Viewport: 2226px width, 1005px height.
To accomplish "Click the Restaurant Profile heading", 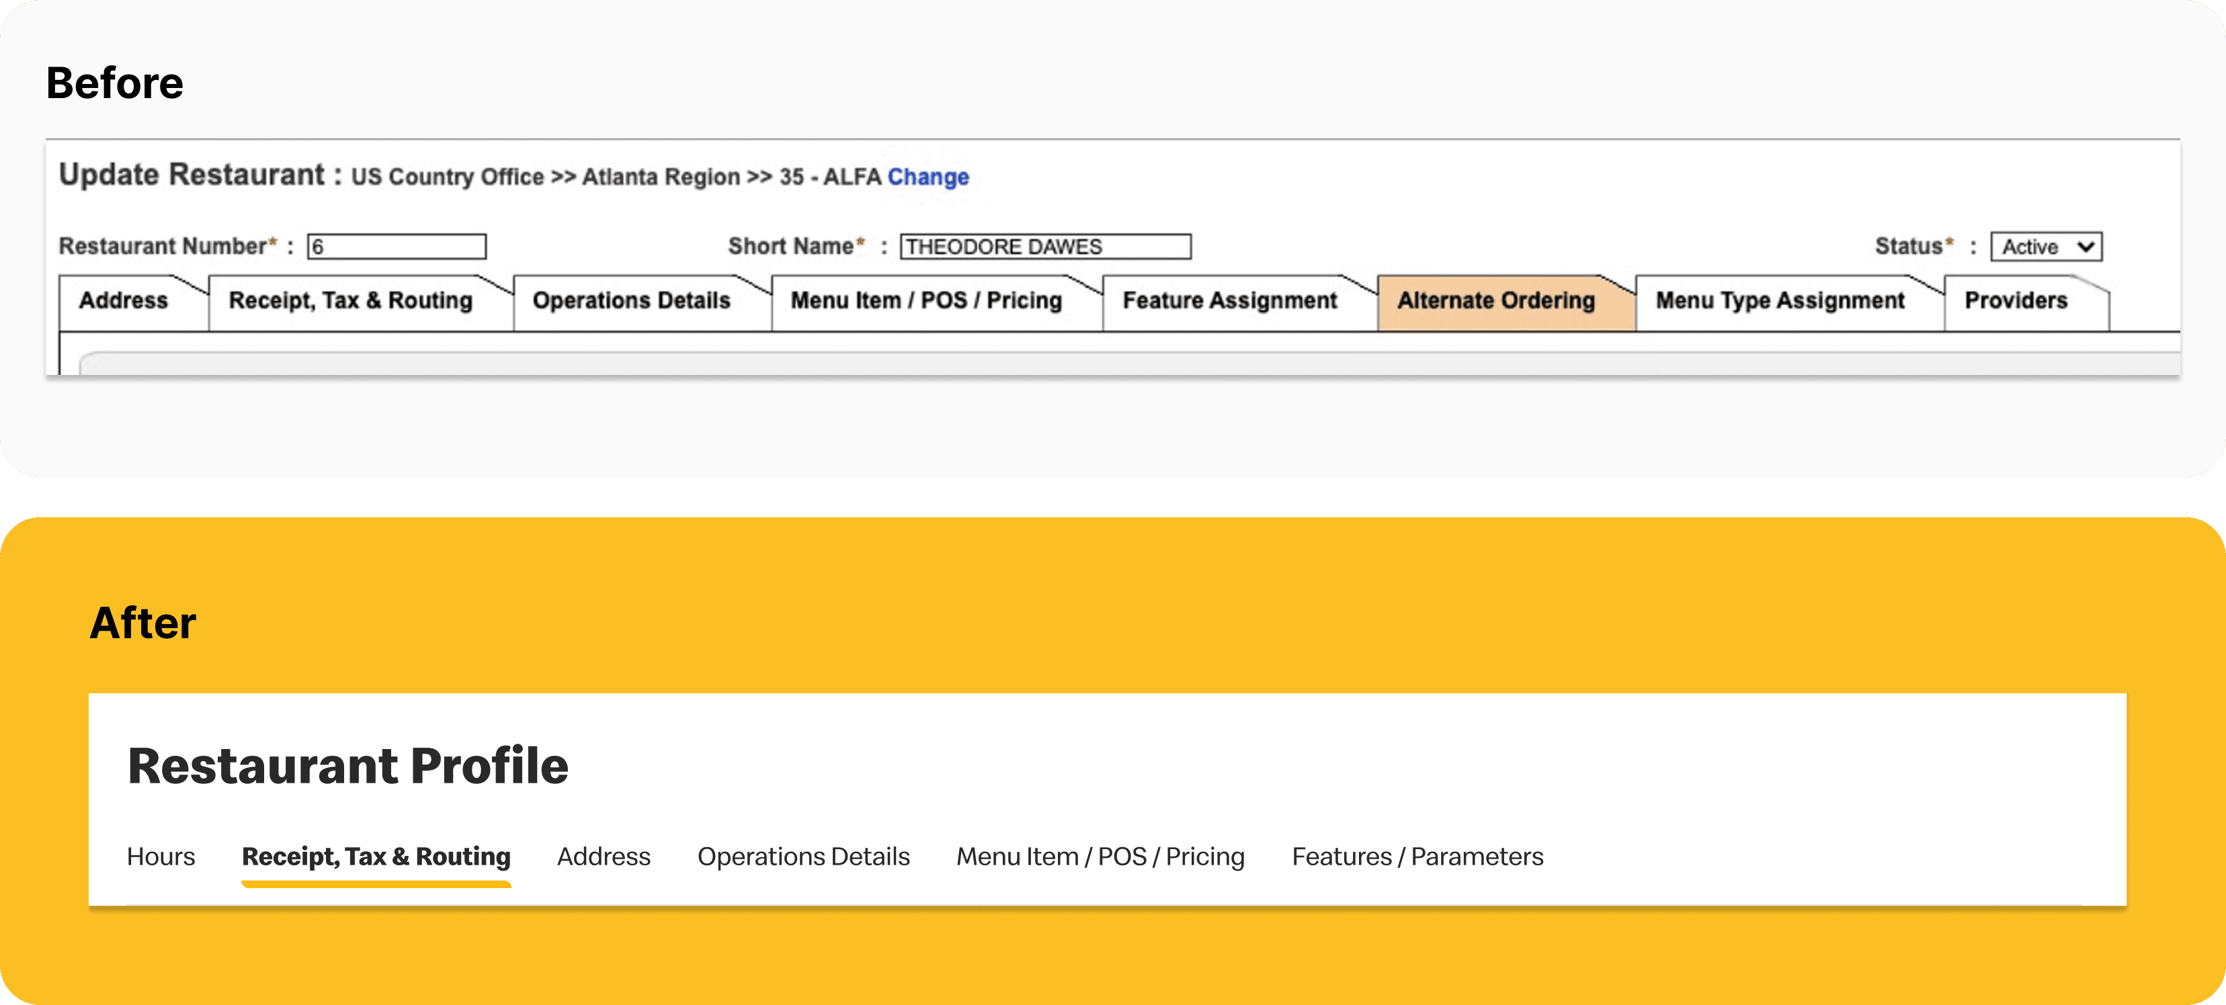I will tap(347, 766).
